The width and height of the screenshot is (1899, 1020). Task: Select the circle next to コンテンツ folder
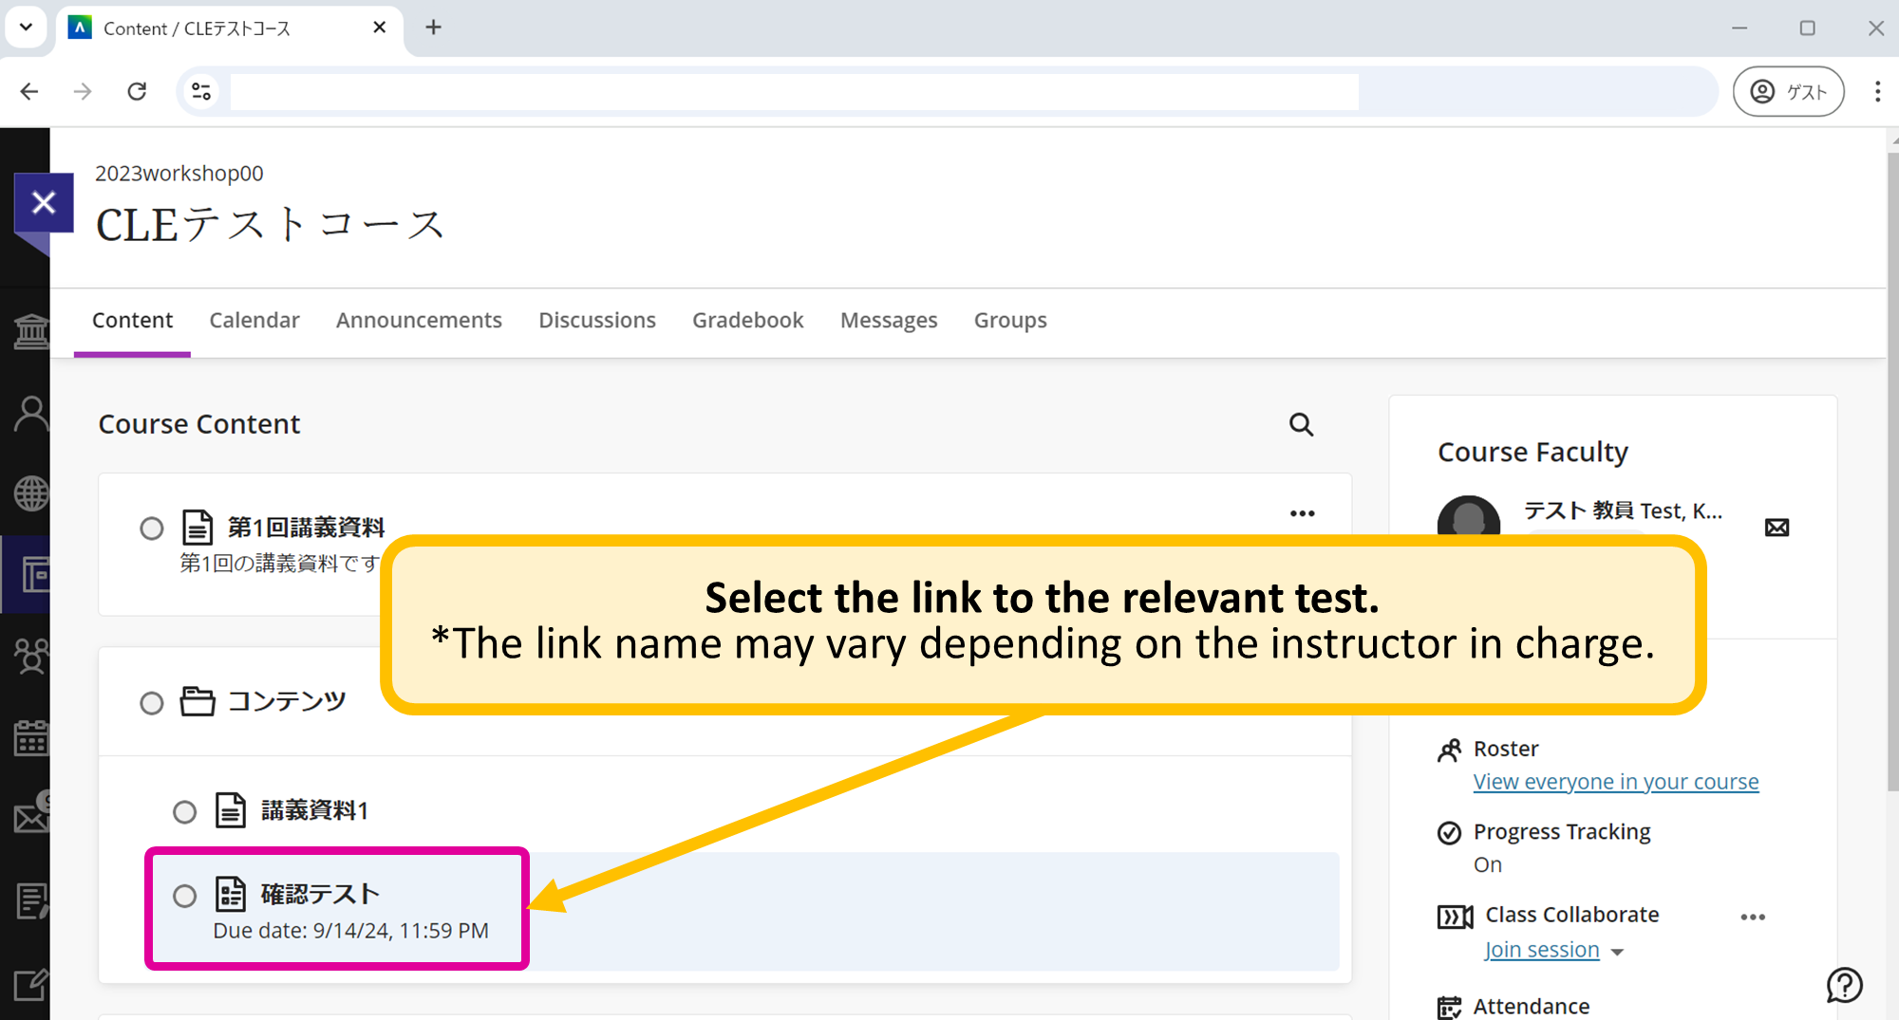coord(152,702)
